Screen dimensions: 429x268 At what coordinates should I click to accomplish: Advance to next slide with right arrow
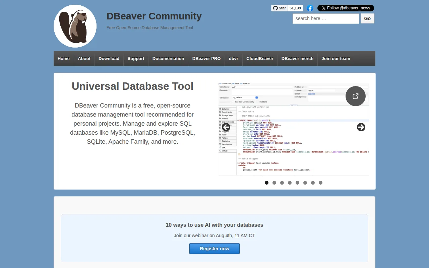(361, 127)
